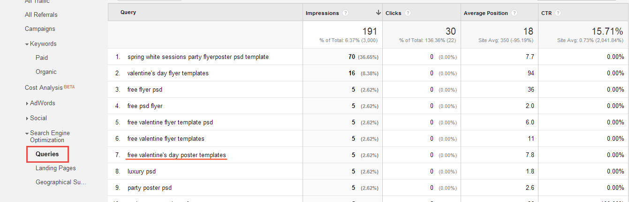The width and height of the screenshot is (629, 202).
Task: Expand the Social section
Action: [27, 118]
